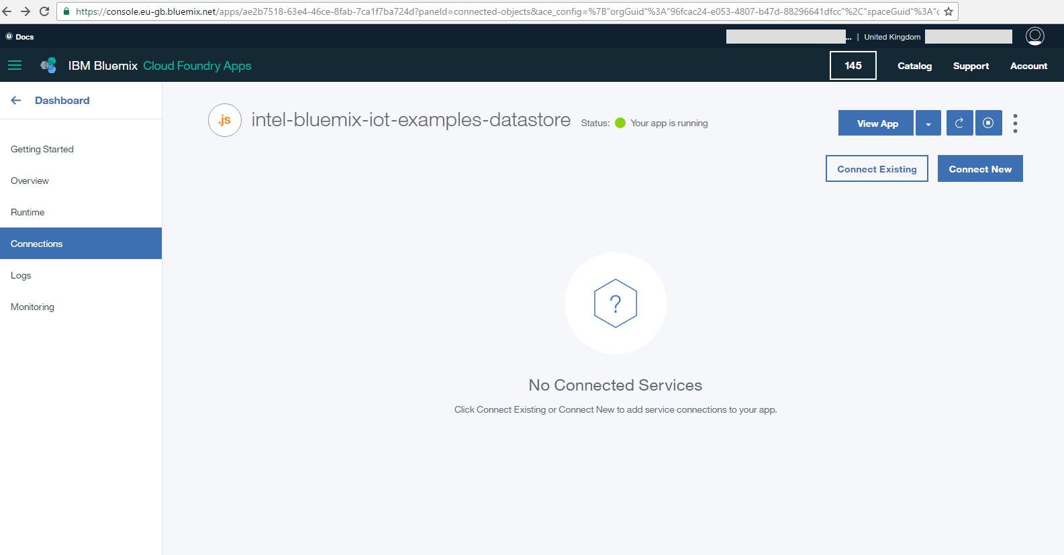Click Connect New button
The image size is (1064, 555).
pos(980,168)
